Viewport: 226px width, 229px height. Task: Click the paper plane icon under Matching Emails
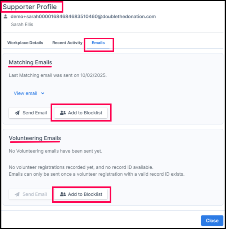[17, 113]
